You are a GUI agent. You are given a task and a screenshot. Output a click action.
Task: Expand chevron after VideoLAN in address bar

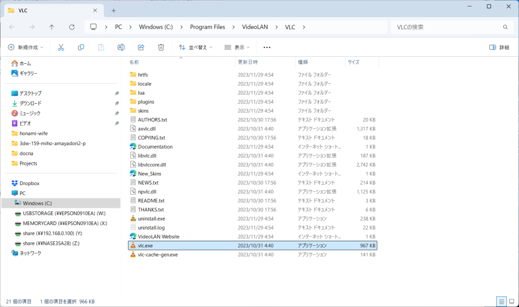[276, 27]
